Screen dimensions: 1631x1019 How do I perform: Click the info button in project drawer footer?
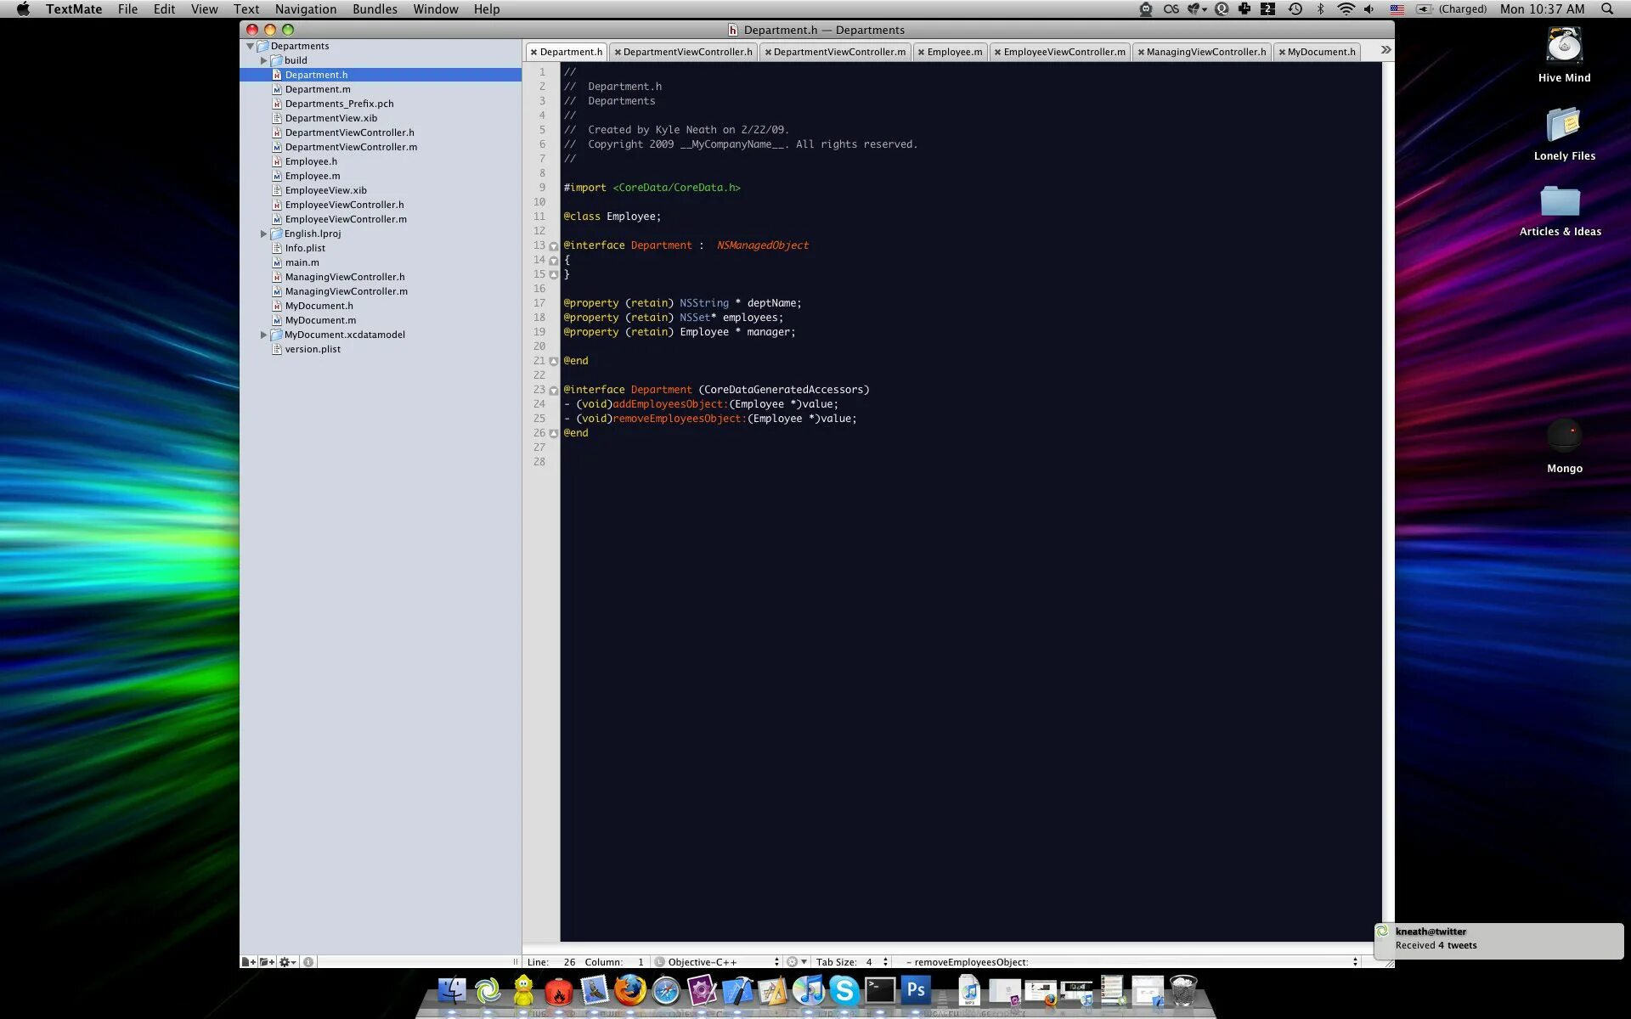(308, 962)
